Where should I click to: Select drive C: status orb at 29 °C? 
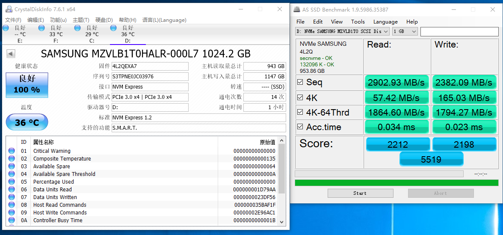[77, 28]
